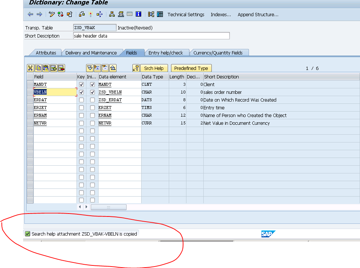Navigate back with the left arrow
Screen dimensions: 360x268
tap(30, 14)
